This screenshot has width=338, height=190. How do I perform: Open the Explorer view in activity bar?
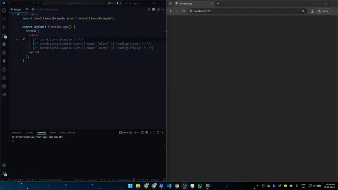click(4, 10)
